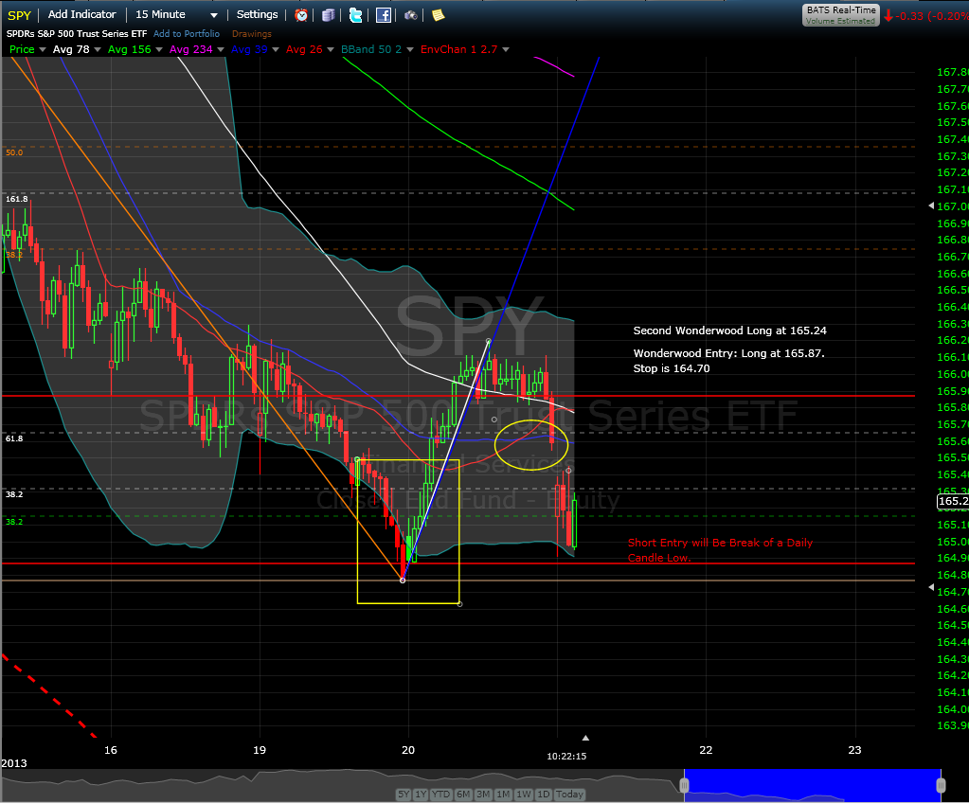Select the 5Y time range button

[404, 795]
